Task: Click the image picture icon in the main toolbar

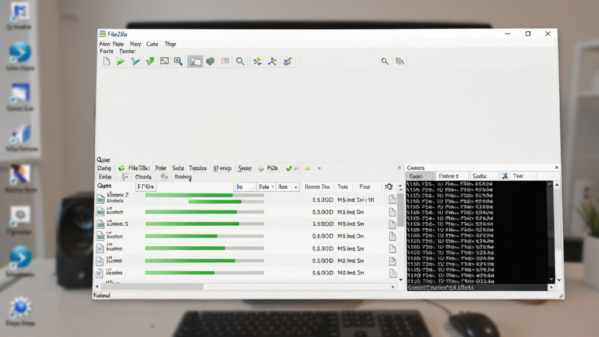Action: [x=164, y=61]
